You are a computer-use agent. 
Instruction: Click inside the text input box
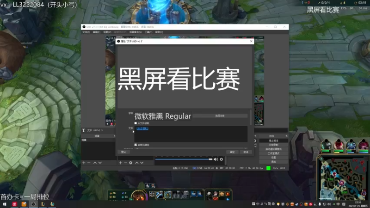pyautogui.click(x=191, y=134)
